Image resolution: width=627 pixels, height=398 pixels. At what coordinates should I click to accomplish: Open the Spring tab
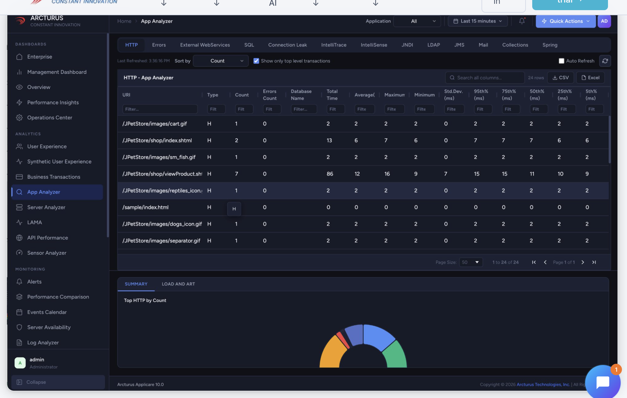[550, 45]
